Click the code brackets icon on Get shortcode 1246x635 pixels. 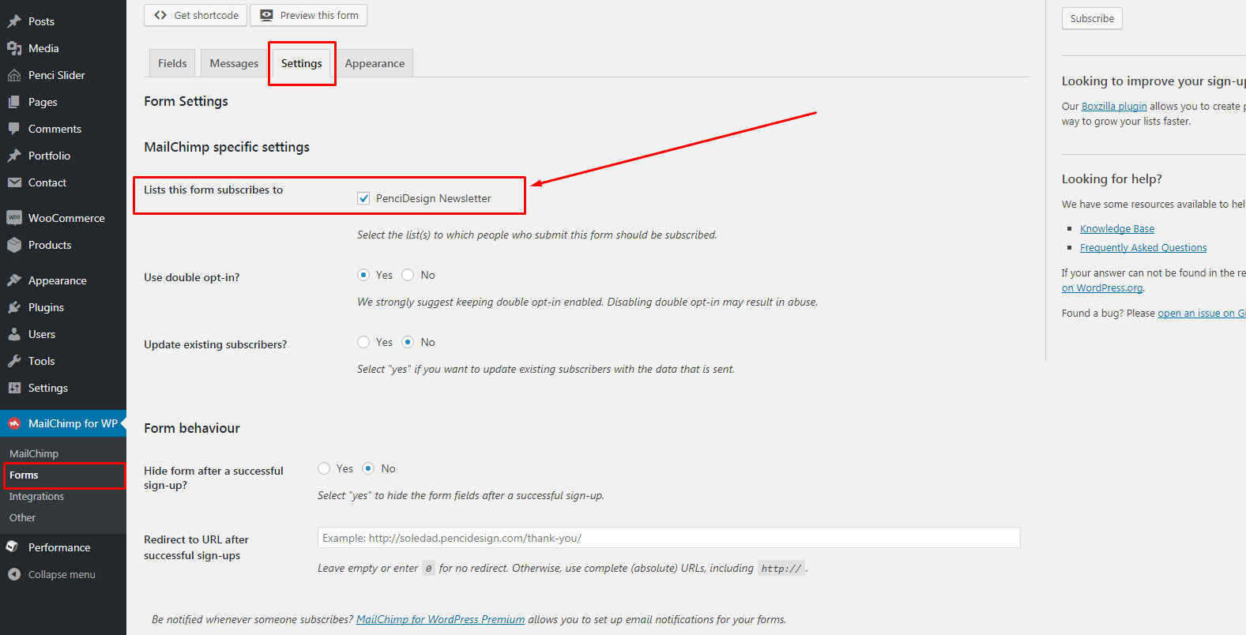pyautogui.click(x=160, y=15)
